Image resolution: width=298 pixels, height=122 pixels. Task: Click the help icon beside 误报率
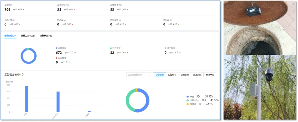tap(171, 20)
